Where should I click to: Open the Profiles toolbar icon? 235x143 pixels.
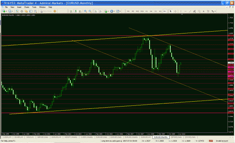click(x=10, y=11)
